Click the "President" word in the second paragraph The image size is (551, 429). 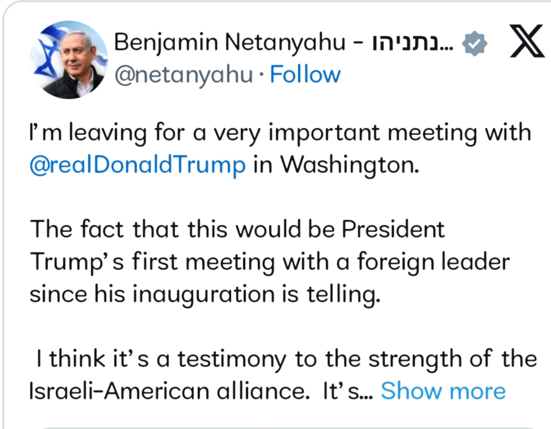click(x=393, y=229)
